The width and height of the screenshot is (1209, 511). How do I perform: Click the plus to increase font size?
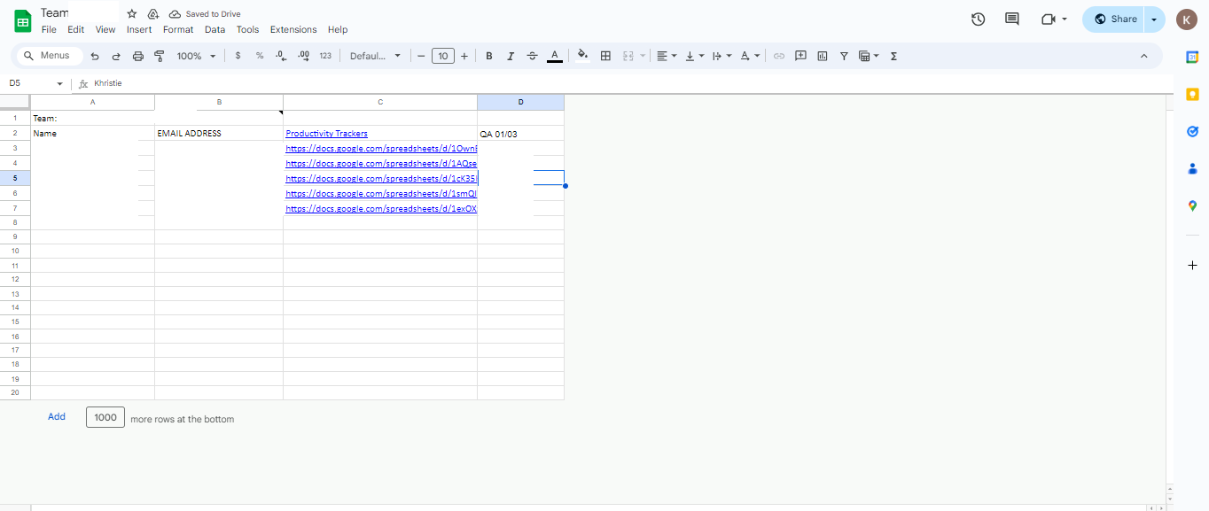(464, 56)
